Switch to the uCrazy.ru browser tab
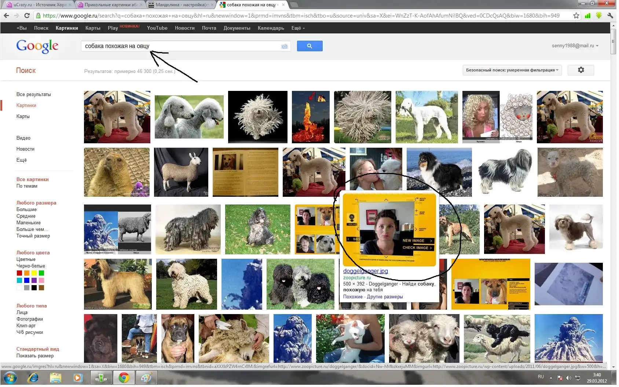Image resolution: width=619 pixels, height=387 pixels. (x=39, y=5)
